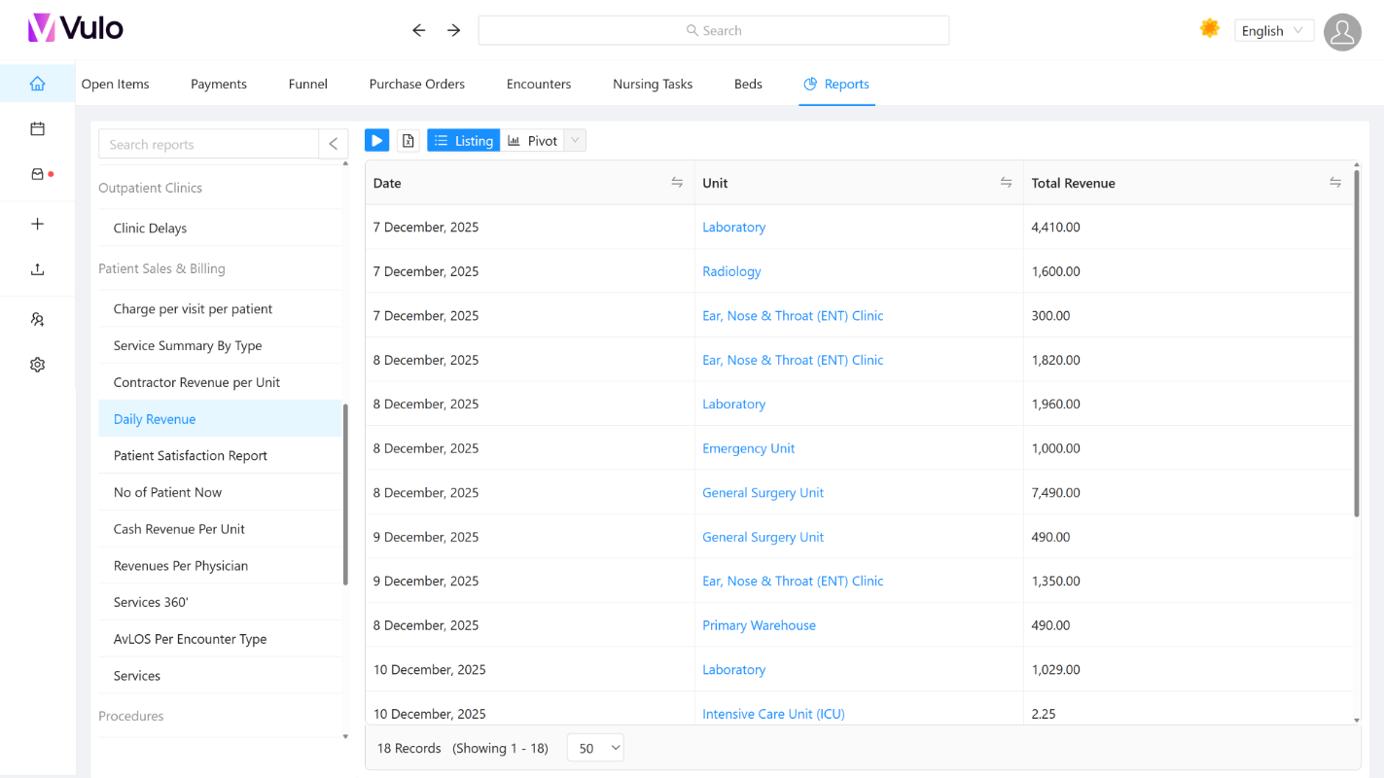This screenshot has width=1384, height=778.
Task: Open the English language dropdown
Action: pyautogui.click(x=1274, y=30)
